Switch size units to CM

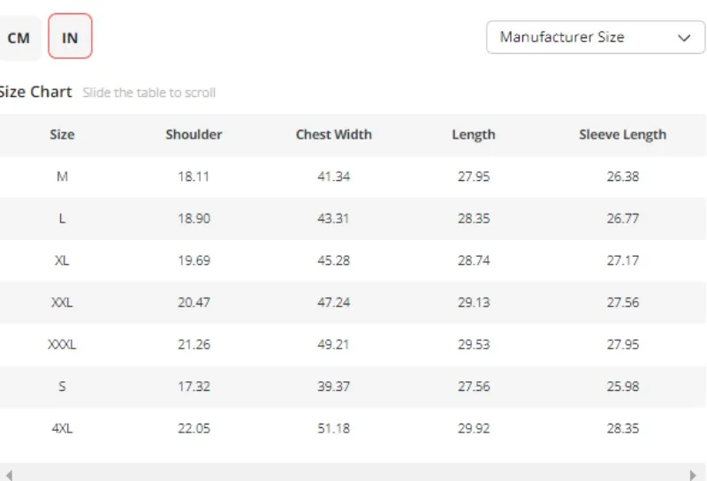click(19, 38)
